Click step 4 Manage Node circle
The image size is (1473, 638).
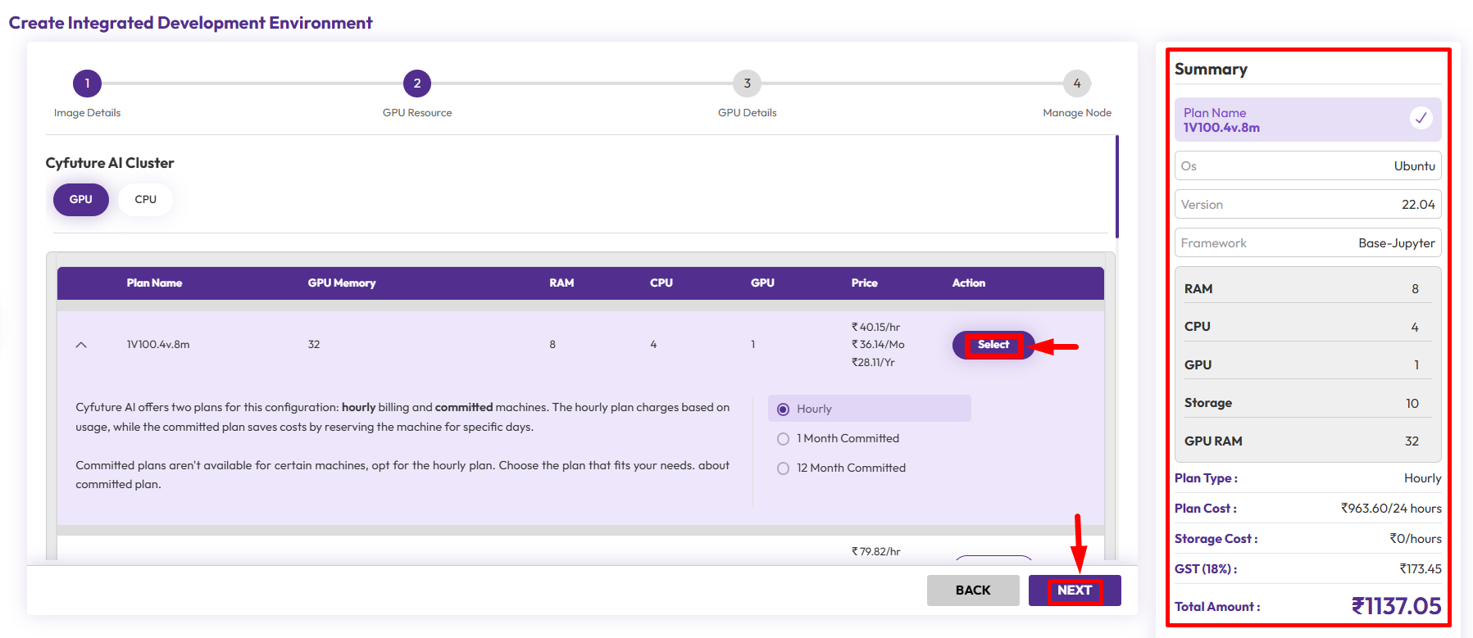tap(1076, 84)
